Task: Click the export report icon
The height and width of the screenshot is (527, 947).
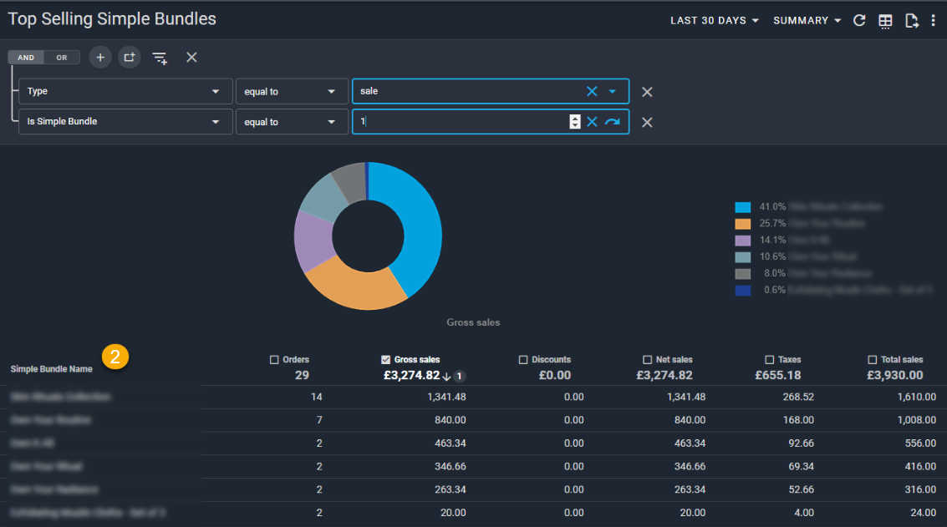Action: click(911, 21)
